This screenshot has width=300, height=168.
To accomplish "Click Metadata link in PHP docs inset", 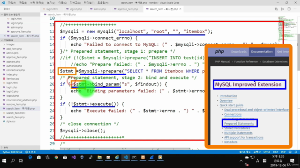I will tap(231, 142).
